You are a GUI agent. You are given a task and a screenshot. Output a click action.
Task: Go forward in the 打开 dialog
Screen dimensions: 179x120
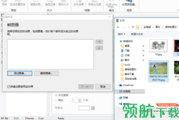coord(124,27)
